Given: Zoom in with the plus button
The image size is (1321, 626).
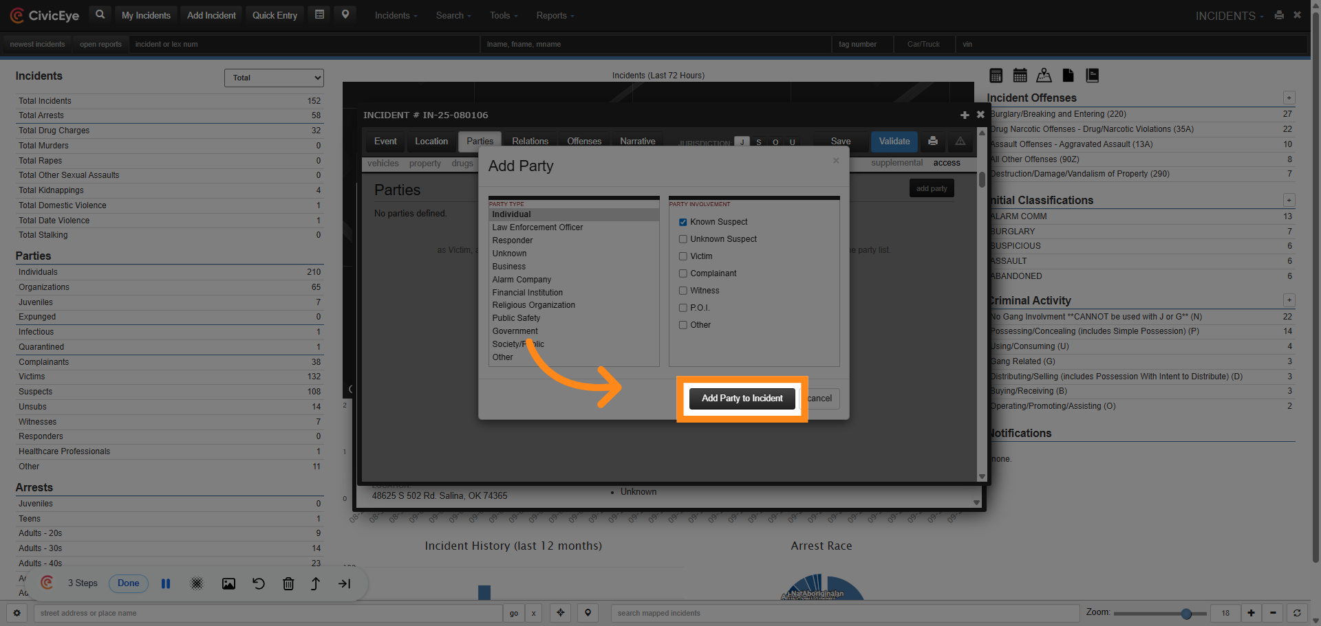Looking at the screenshot, I should [1251, 613].
